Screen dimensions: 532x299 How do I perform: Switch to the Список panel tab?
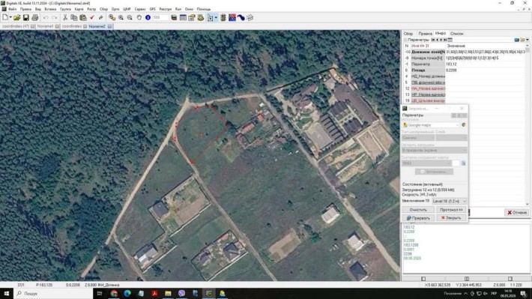coord(456,34)
